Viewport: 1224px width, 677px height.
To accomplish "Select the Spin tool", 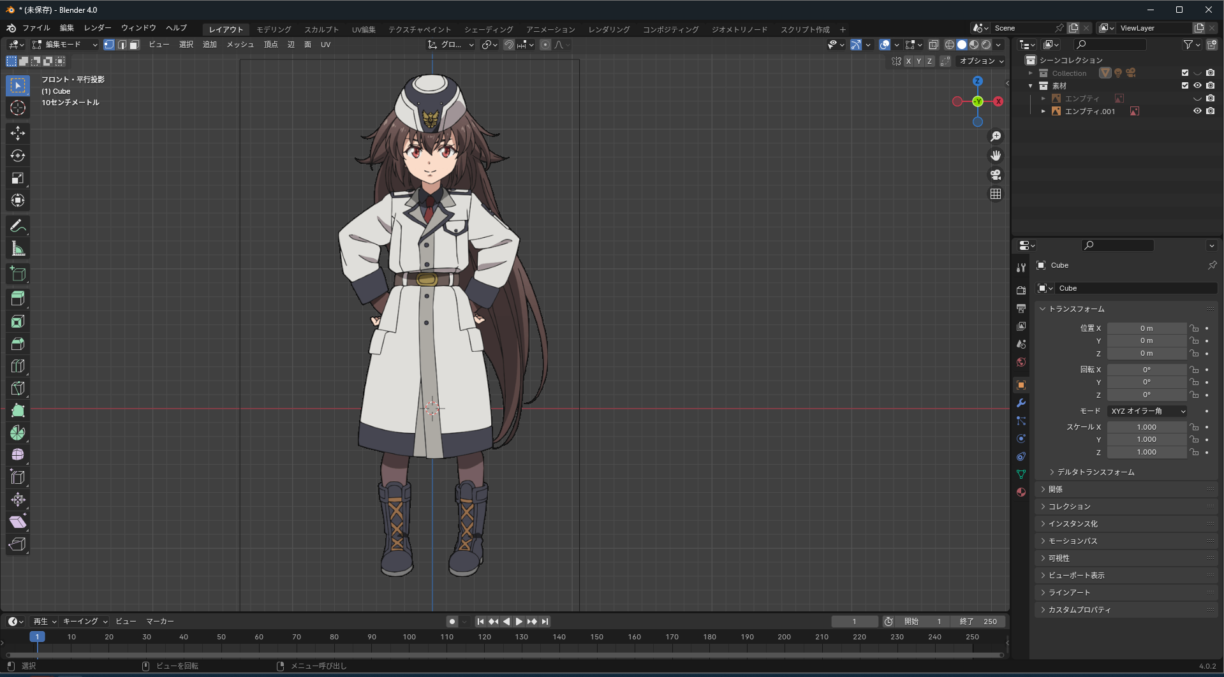I will [18, 433].
